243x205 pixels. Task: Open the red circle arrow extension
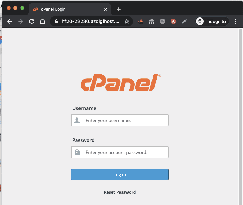(x=173, y=21)
